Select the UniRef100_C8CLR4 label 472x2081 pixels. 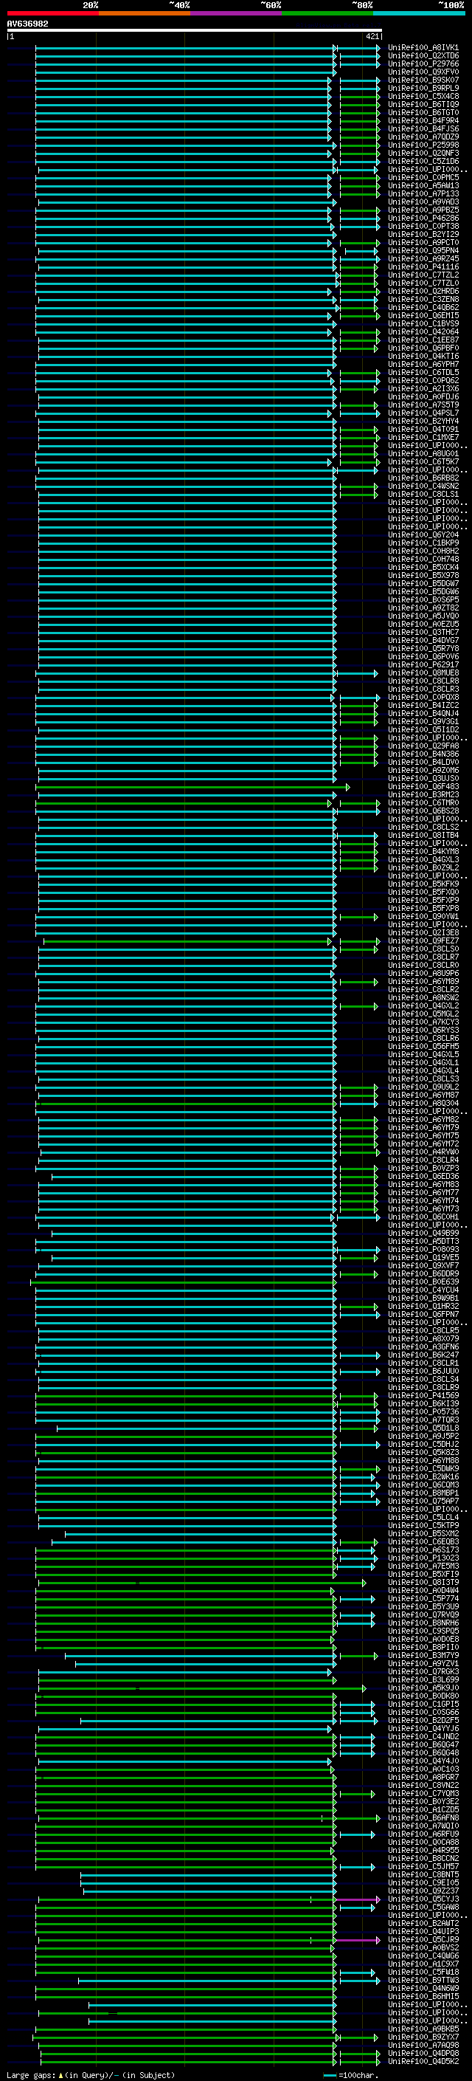(423, 1160)
